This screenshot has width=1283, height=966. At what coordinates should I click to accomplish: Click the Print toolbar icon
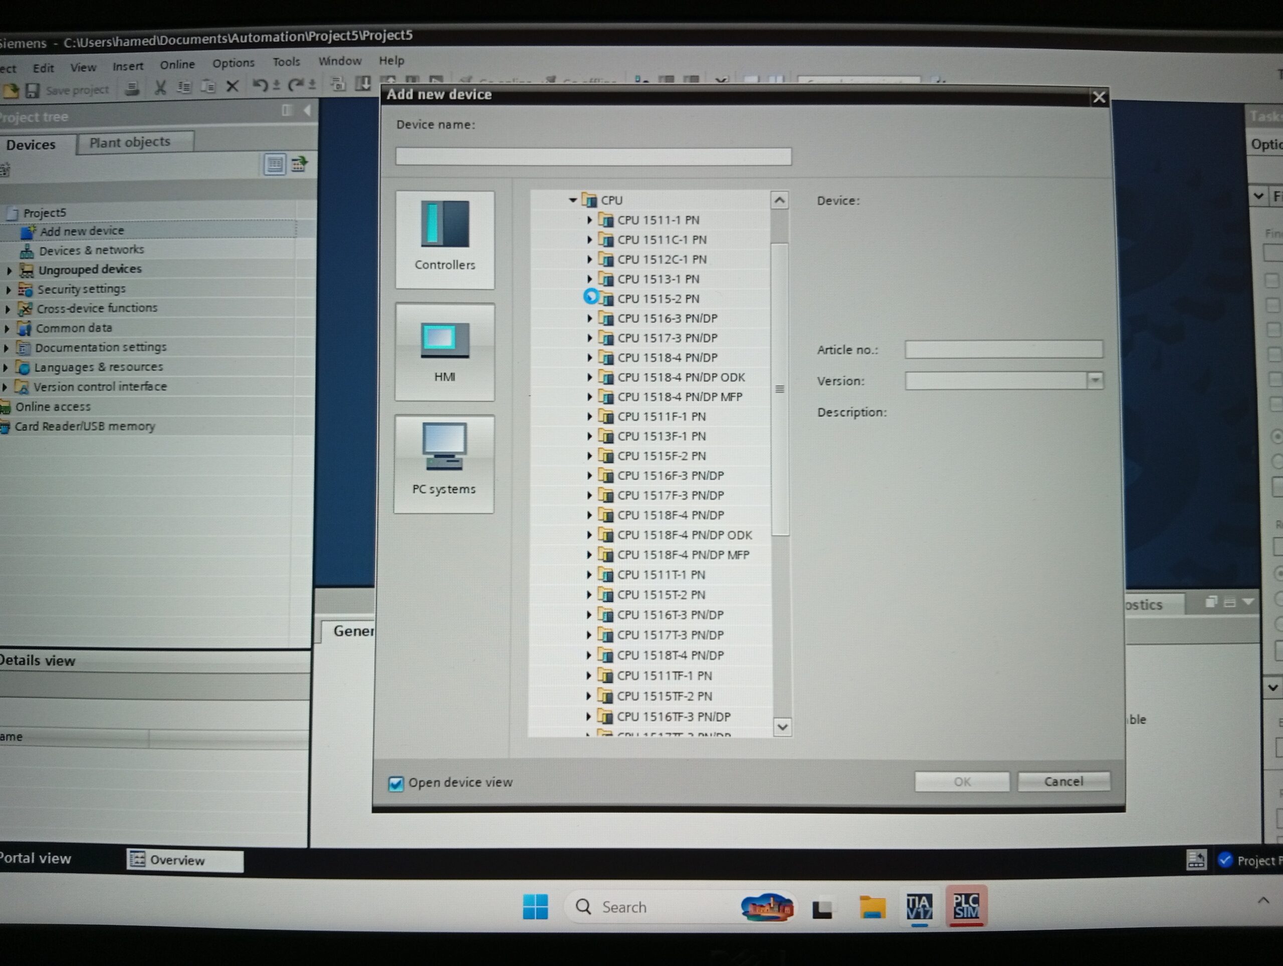[x=132, y=88]
